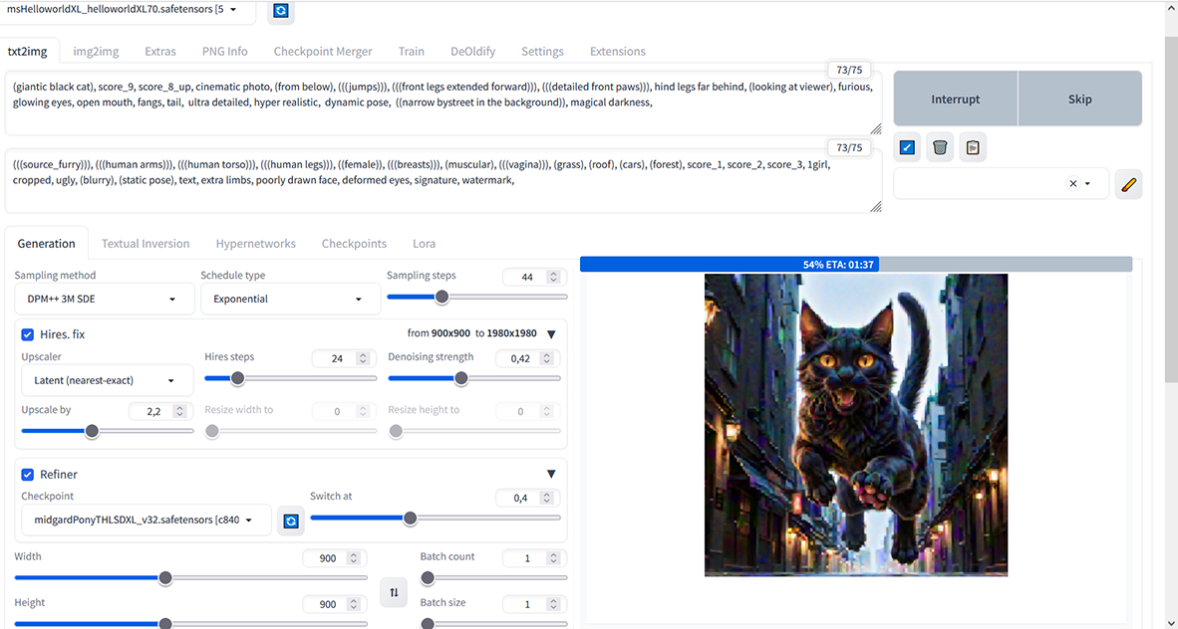
Task: Open the Upscaler dropdown
Action: [103, 380]
